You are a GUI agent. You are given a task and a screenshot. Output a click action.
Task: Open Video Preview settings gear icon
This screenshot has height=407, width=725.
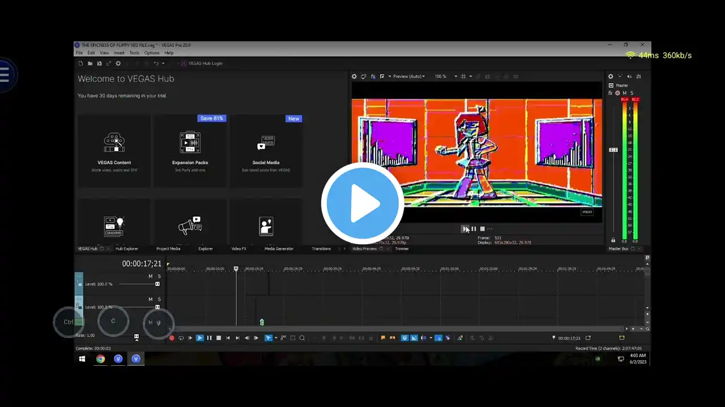click(355, 76)
